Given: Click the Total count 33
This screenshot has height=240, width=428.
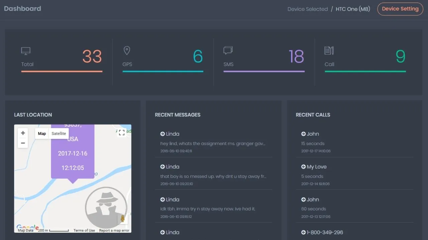Looking at the screenshot, I should (92, 56).
